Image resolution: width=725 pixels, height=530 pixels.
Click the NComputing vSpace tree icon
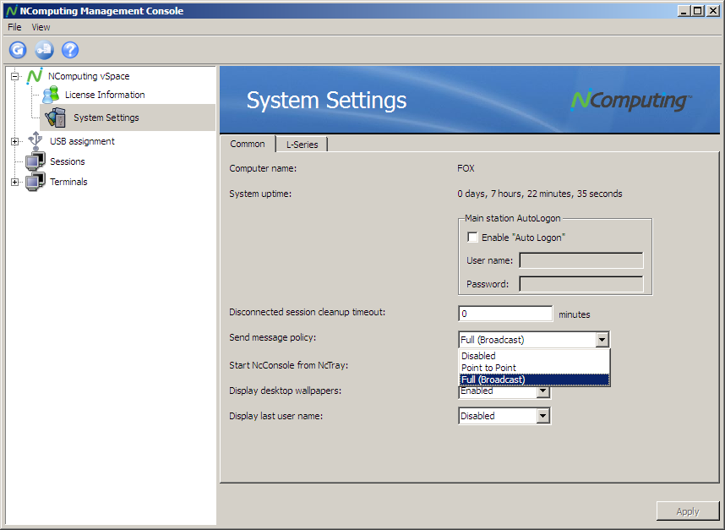click(x=35, y=76)
